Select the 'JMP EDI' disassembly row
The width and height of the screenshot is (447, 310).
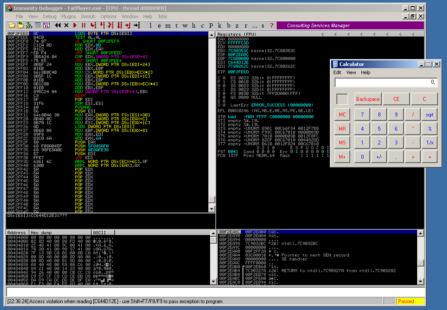[x=107, y=157]
